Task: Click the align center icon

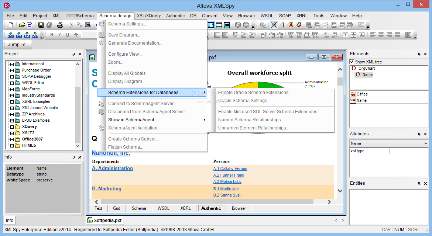Action: click(381, 35)
